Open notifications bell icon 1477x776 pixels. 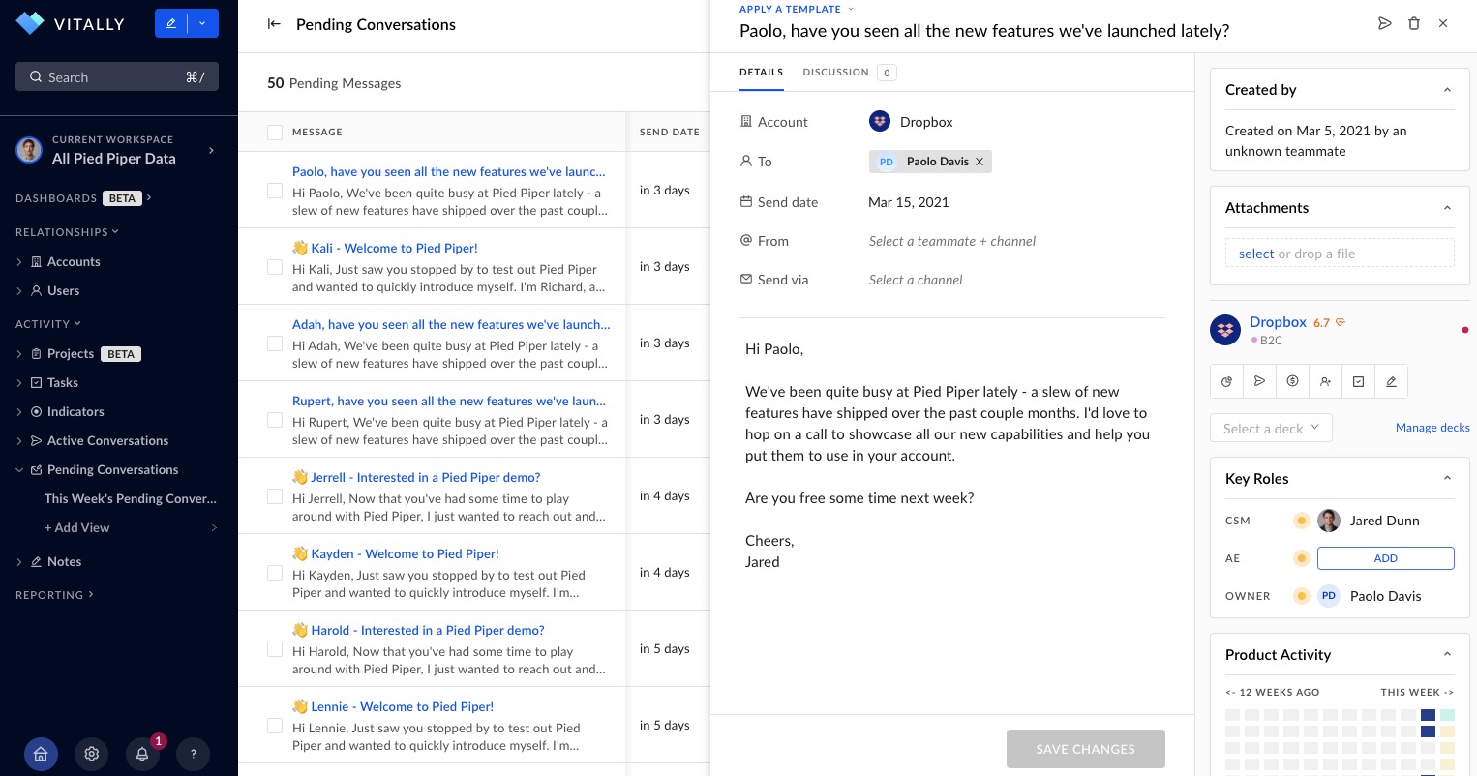[142, 754]
